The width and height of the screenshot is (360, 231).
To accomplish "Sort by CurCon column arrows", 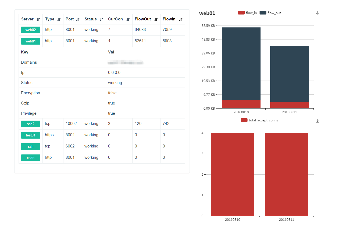I will [x=128, y=19].
